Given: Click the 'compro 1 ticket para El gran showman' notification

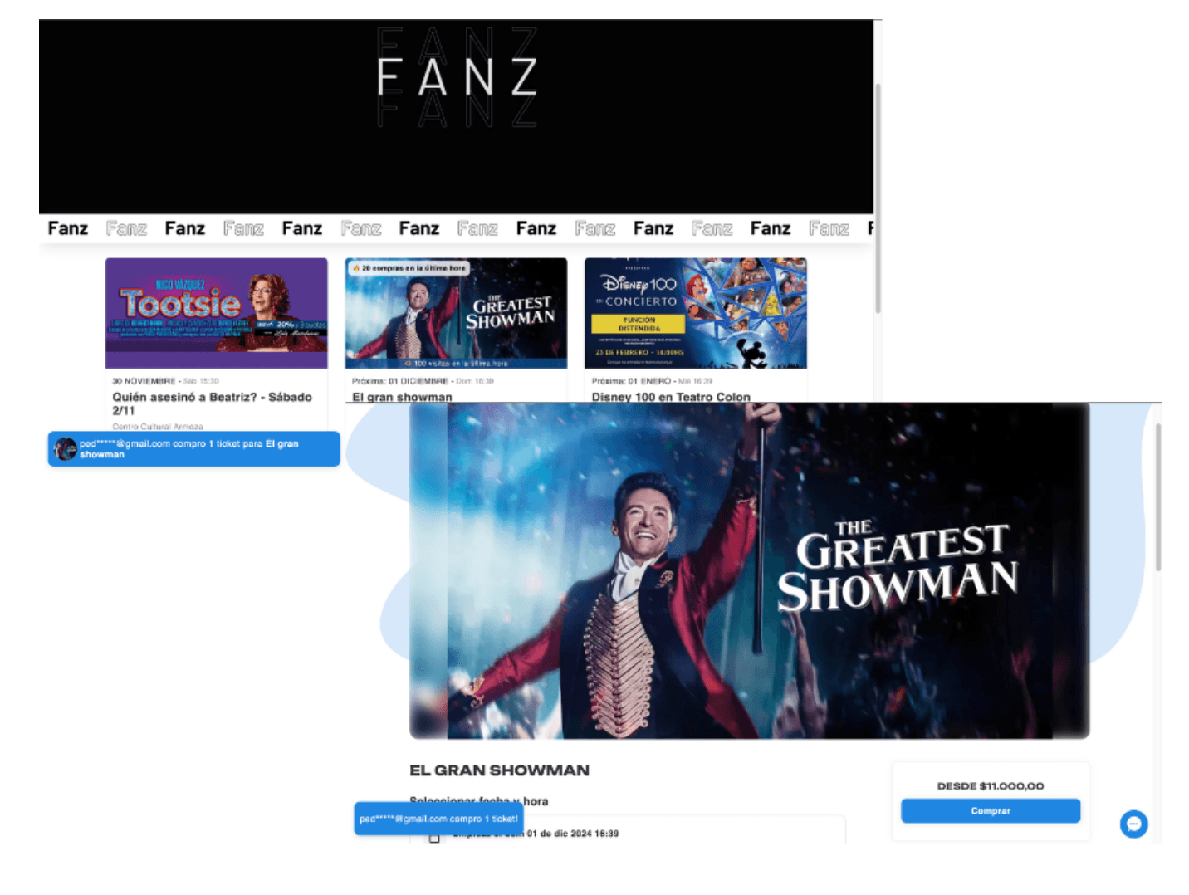Looking at the screenshot, I should pos(194,449).
